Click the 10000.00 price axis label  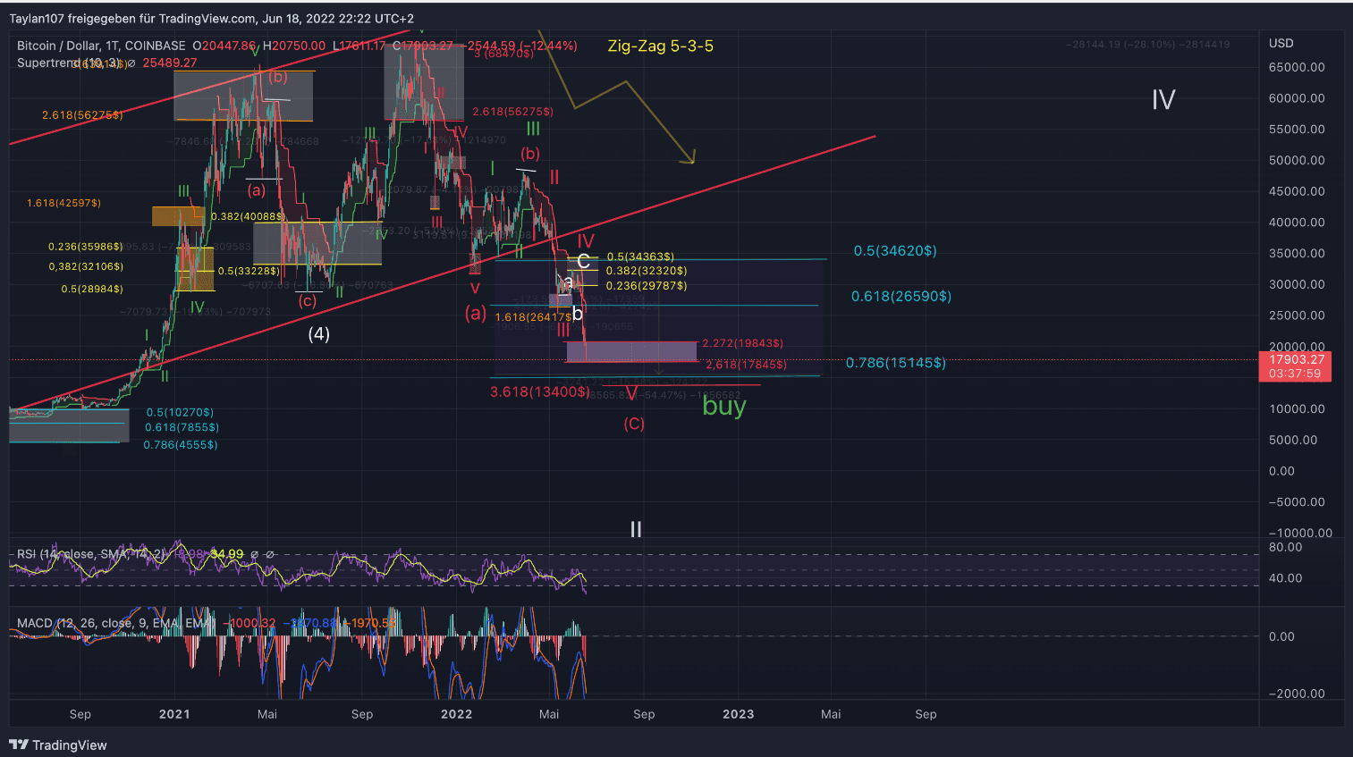click(1297, 408)
